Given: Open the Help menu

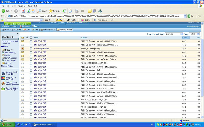Looking at the screenshot, I should [36, 6].
